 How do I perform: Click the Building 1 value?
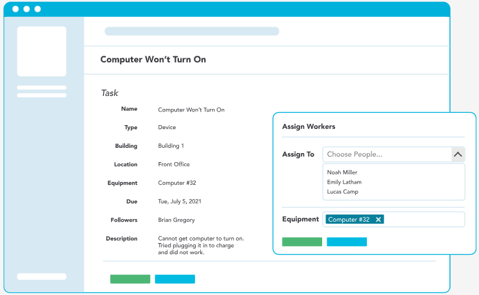point(171,146)
